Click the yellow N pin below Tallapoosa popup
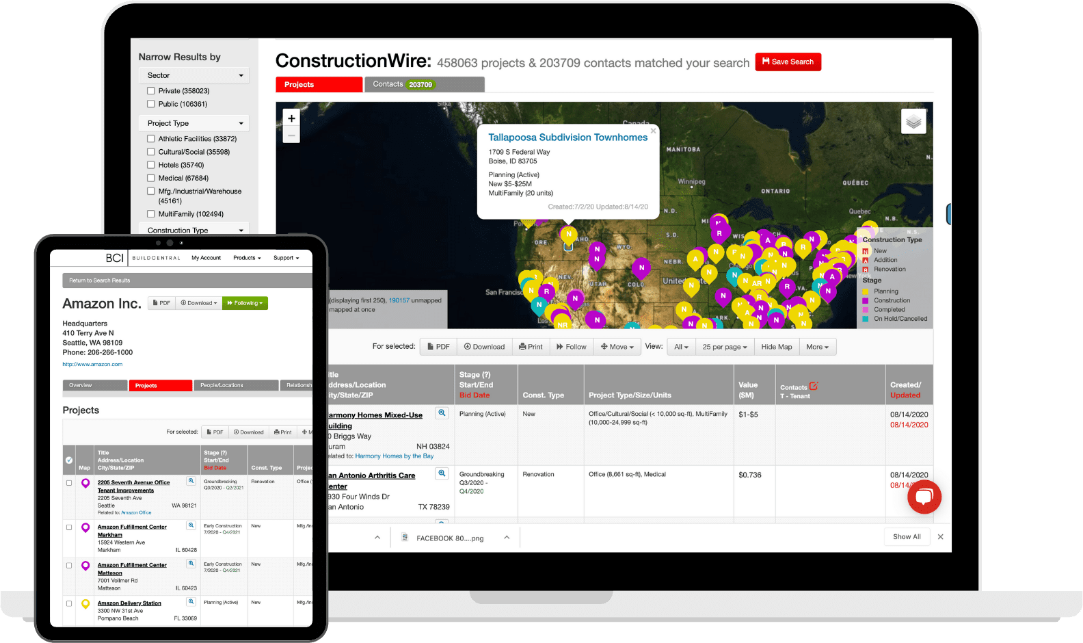The width and height of the screenshot is (1083, 643). 568,235
